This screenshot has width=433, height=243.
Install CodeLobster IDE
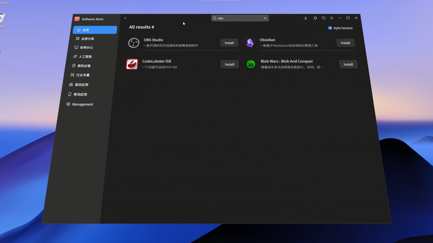point(230,64)
